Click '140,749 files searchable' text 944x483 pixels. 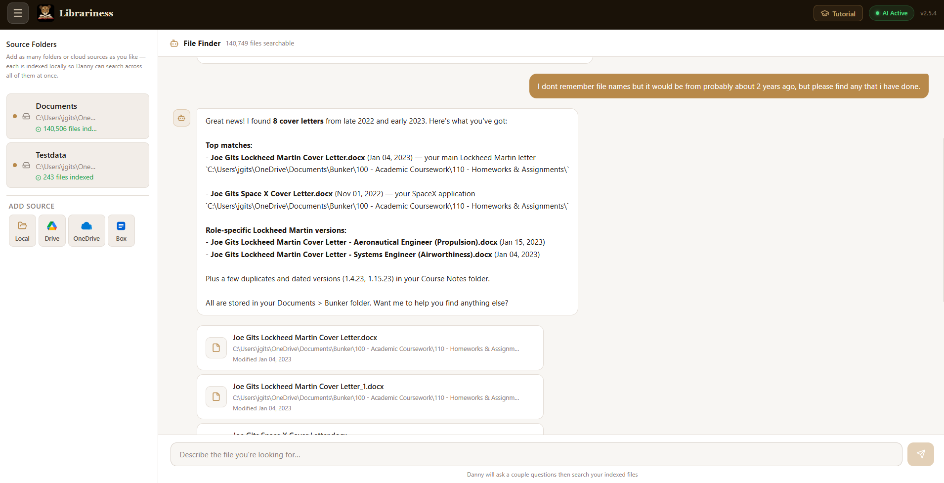coord(260,44)
